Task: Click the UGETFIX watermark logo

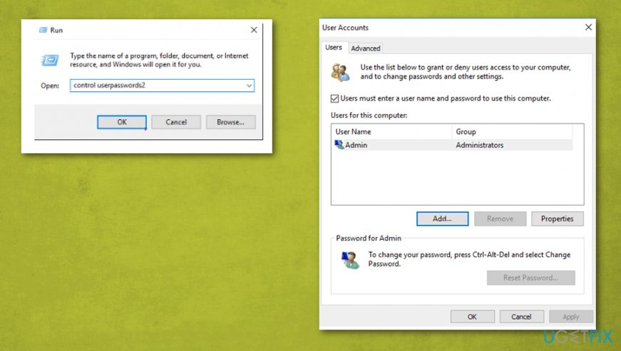Action: pos(579,335)
